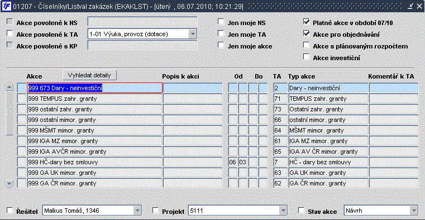Click Komentář k TA field in first row
425x220 pixels.
pos(394,88)
